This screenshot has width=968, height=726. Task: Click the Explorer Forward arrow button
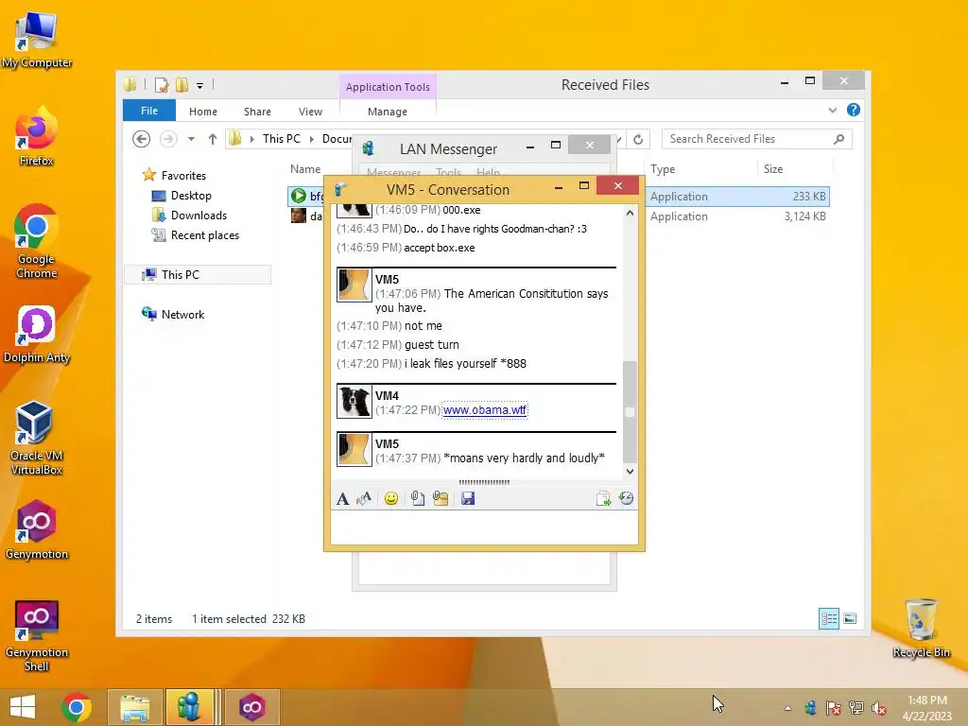tap(168, 139)
